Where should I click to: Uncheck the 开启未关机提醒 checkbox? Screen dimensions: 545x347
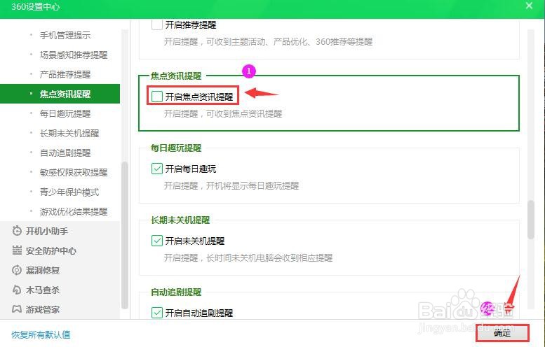tap(156, 241)
